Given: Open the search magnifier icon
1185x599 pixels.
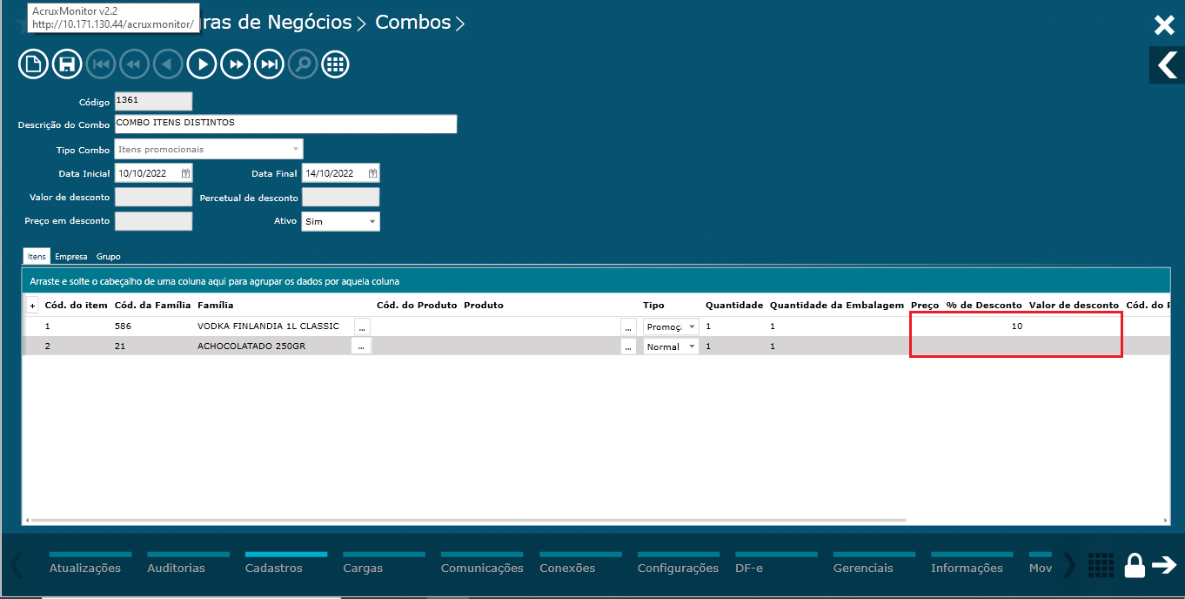Looking at the screenshot, I should point(303,64).
